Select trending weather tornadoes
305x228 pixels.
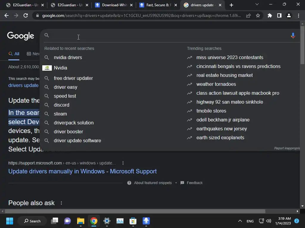pyautogui.click(x=216, y=84)
